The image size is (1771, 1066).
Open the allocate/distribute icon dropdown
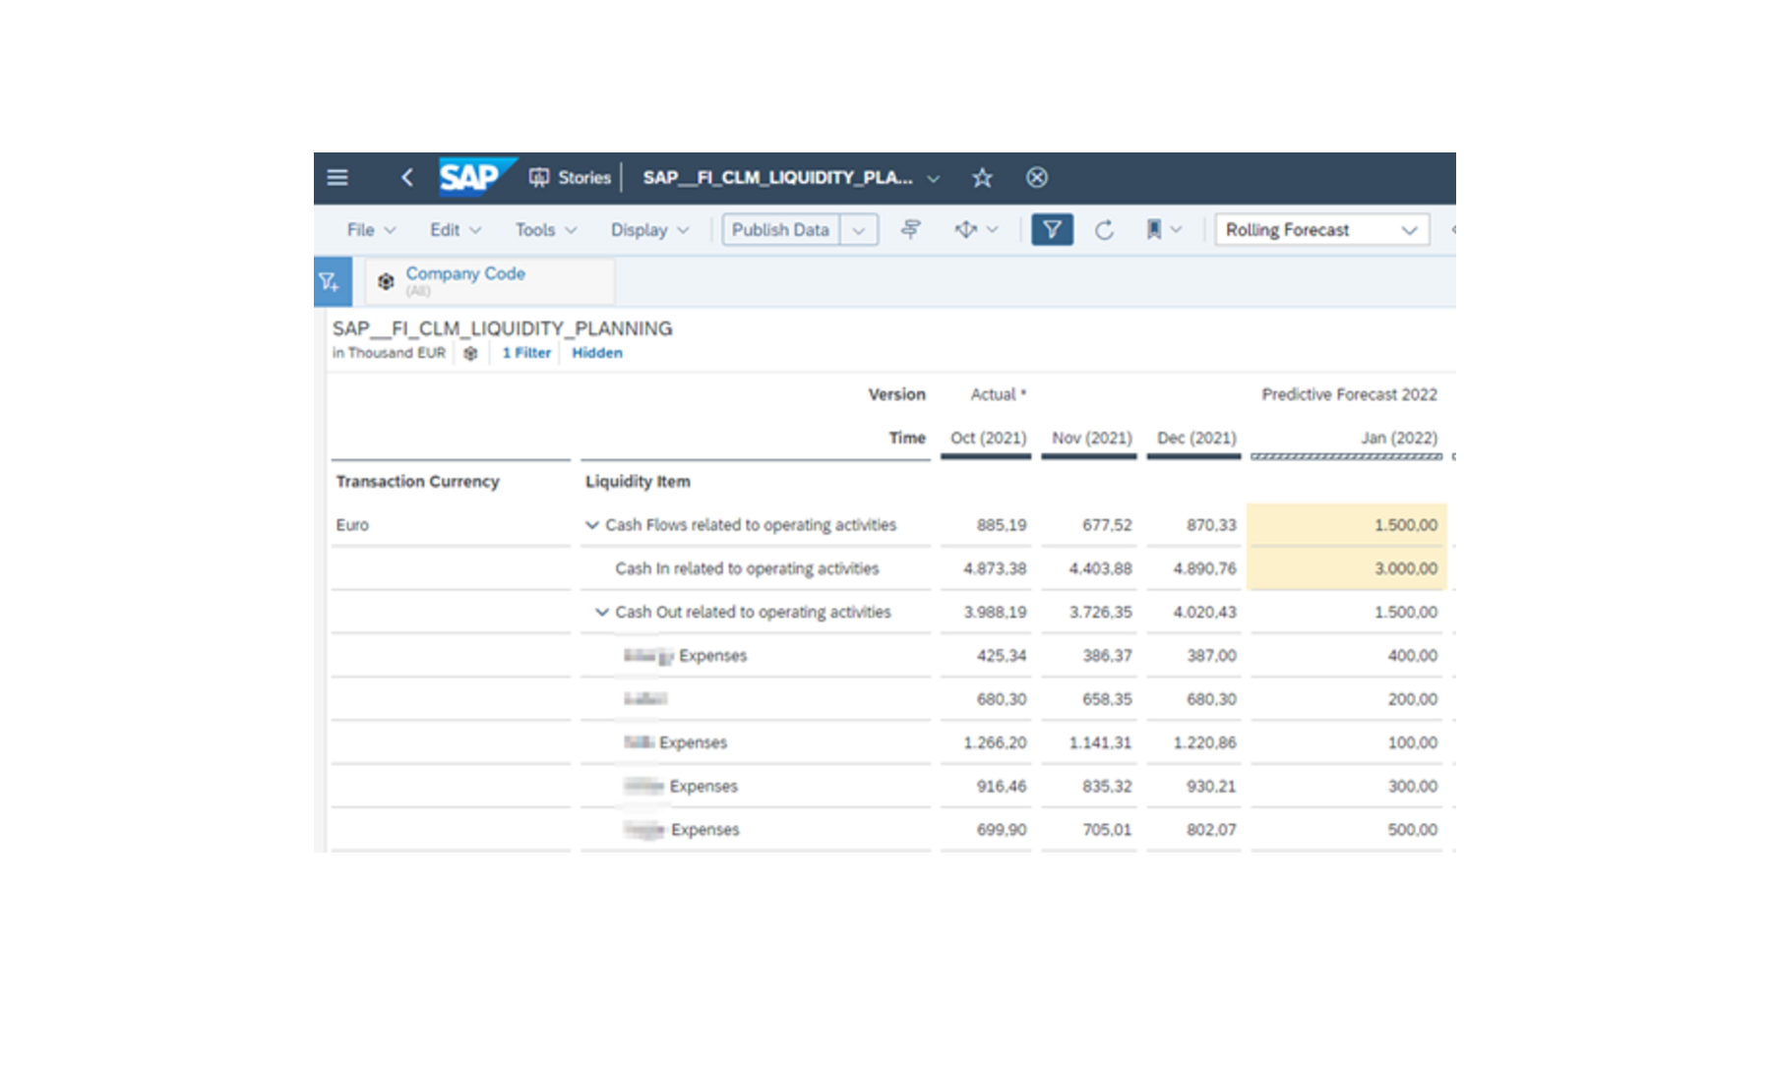pyautogui.click(x=976, y=230)
